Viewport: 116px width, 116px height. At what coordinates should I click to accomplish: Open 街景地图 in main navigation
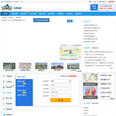click(15, 14)
